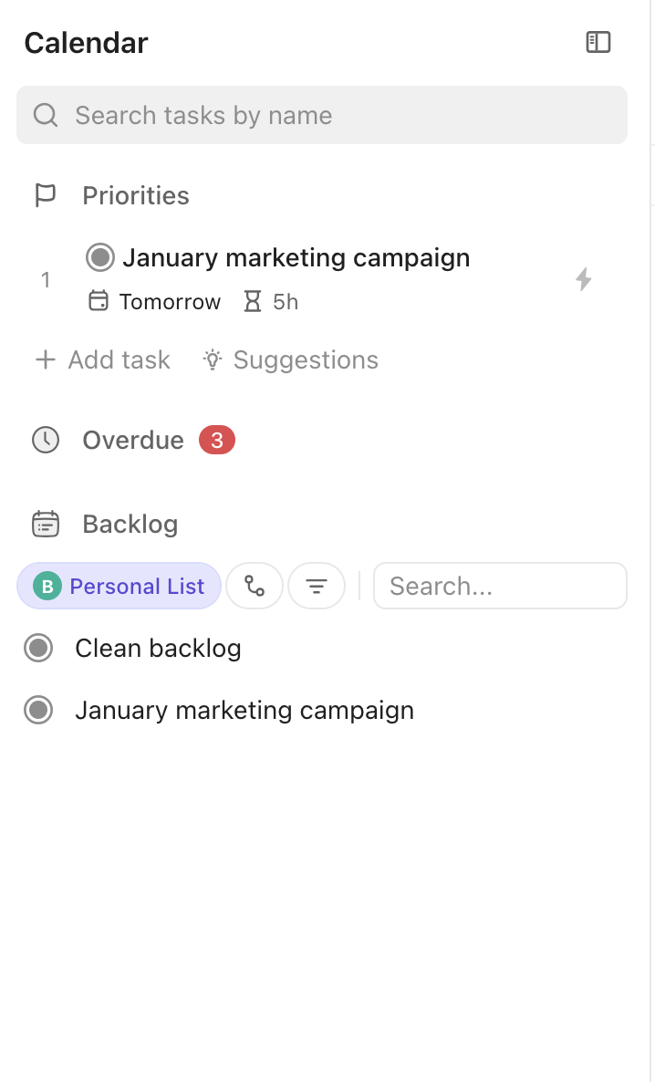Toggle Clean backlog task status circle
The image size is (655, 1082).
point(38,649)
